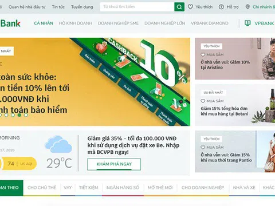Screen dimensions: 275x206
Task: Select the carousel dot left of the active one
Action: [x=13, y=115]
